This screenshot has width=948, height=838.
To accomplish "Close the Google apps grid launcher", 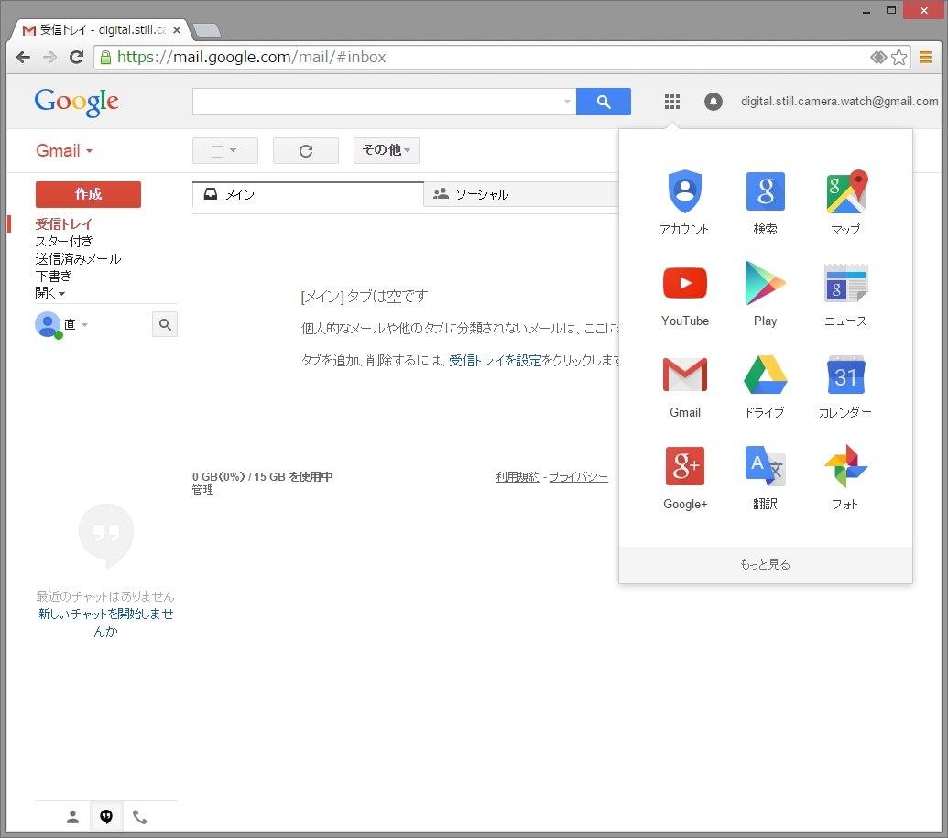I will [671, 102].
